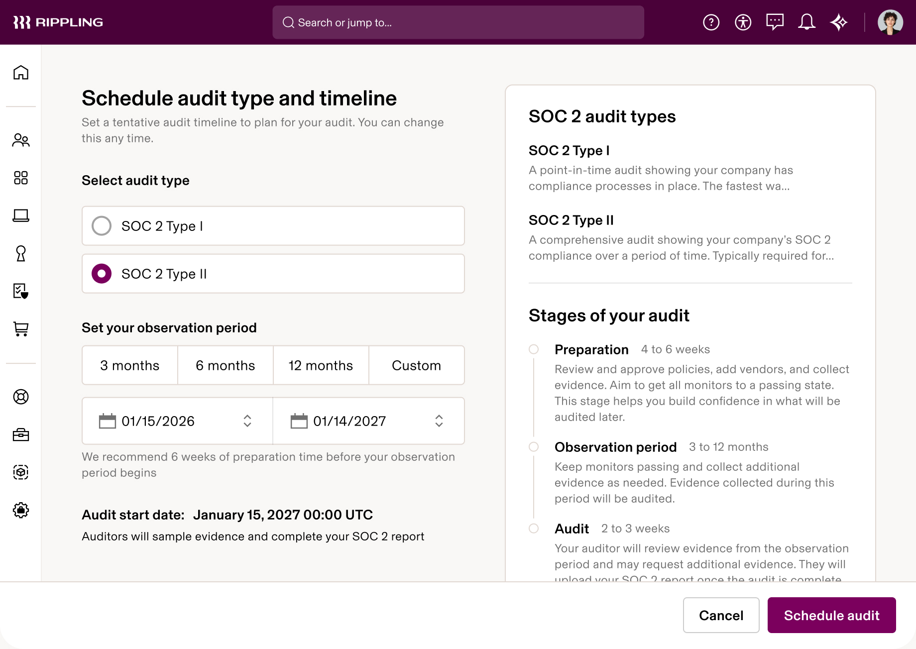Click the Schedule audit button
This screenshot has width=916, height=649.
click(831, 615)
